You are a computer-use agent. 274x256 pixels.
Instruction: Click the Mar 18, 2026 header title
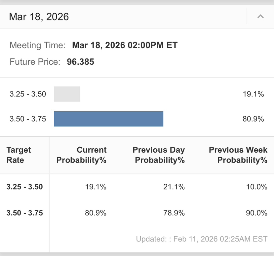pyautogui.click(x=39, y=17)
